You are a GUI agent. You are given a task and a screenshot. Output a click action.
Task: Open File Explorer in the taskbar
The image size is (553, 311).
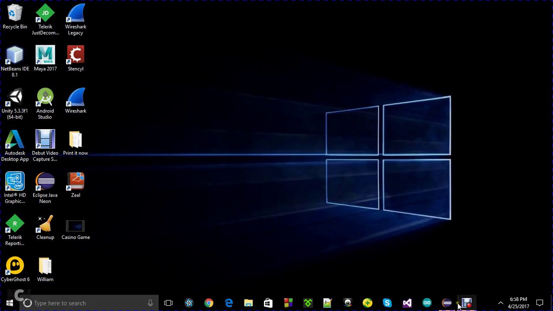click(x=248, y=303)
